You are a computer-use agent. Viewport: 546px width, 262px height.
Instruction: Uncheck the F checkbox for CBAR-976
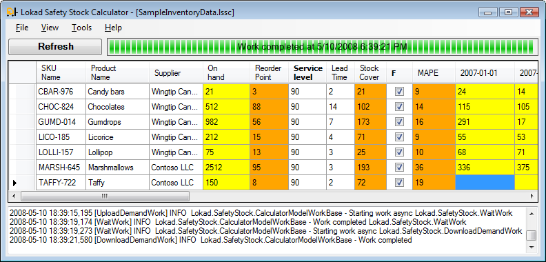coord(399,92)
